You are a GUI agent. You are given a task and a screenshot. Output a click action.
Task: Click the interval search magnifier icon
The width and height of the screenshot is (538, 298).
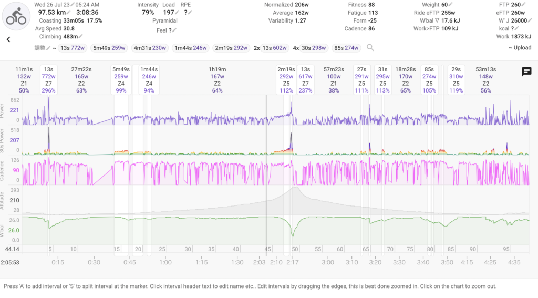[370, 48]
